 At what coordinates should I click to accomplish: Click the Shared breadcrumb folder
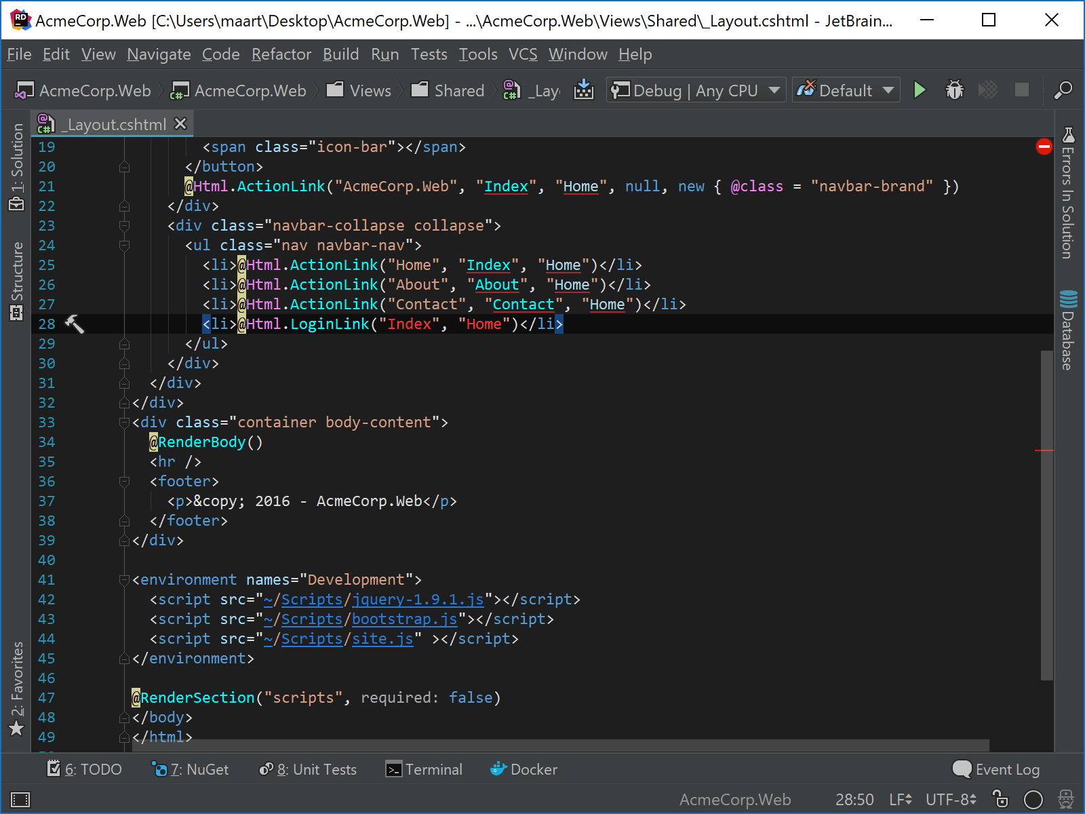pos(448,90)
